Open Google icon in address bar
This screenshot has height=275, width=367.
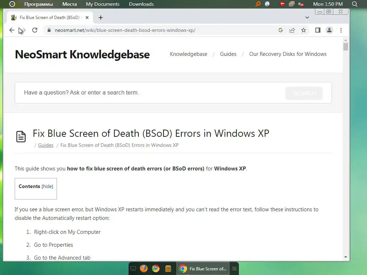280,30
